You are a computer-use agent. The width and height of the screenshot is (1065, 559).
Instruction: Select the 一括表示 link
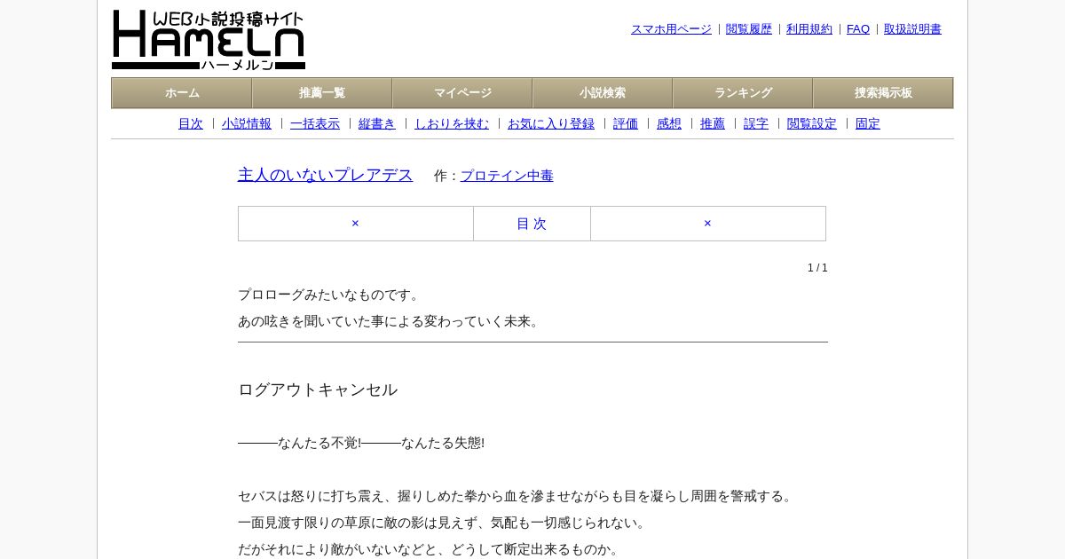tap(315, 124)
